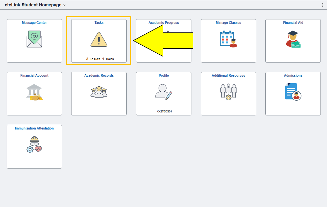Open the Admissions tile
Image resolution: width=328 pixels, height=207 pixels.
293,94
